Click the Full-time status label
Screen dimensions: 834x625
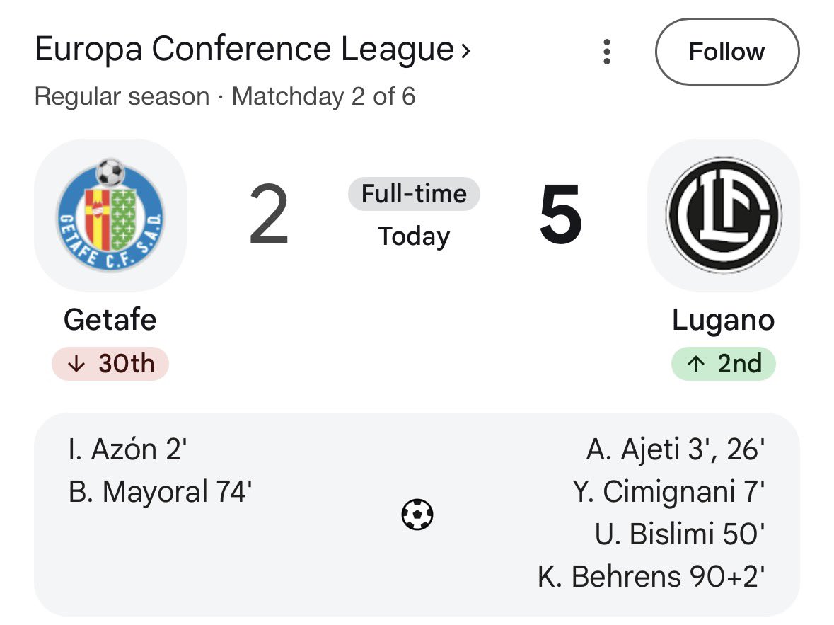[x=414, y=194]
